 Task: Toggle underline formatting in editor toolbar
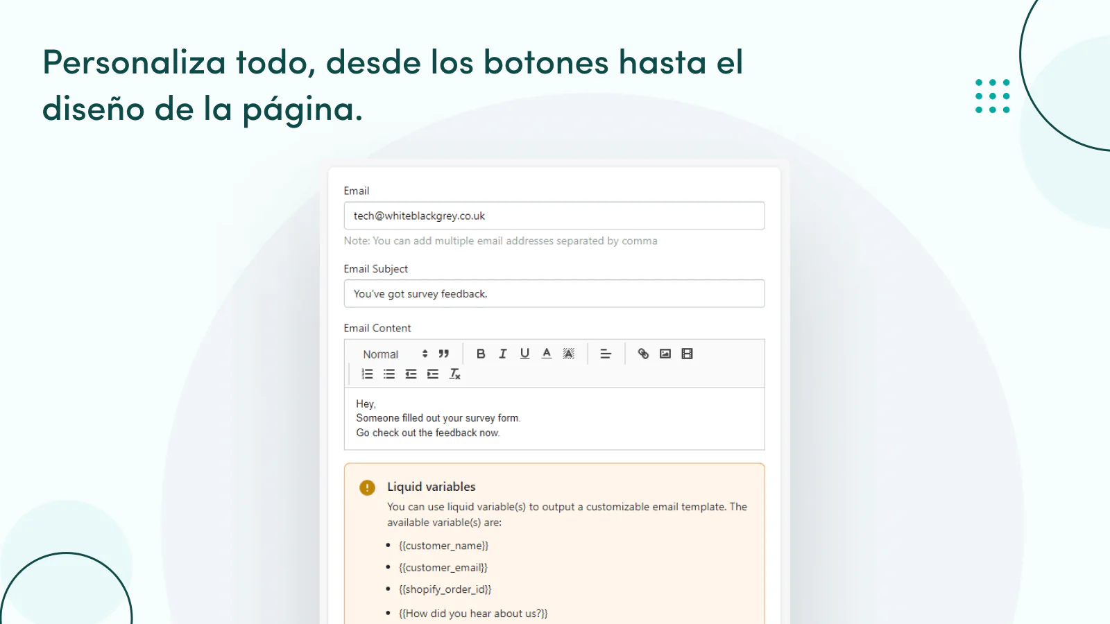click(x=525, y=354)
